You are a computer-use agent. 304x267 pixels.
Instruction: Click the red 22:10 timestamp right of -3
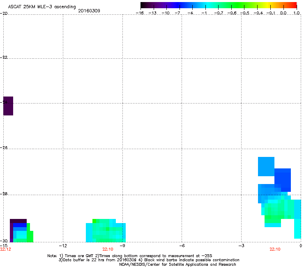(x=275, y=249)
